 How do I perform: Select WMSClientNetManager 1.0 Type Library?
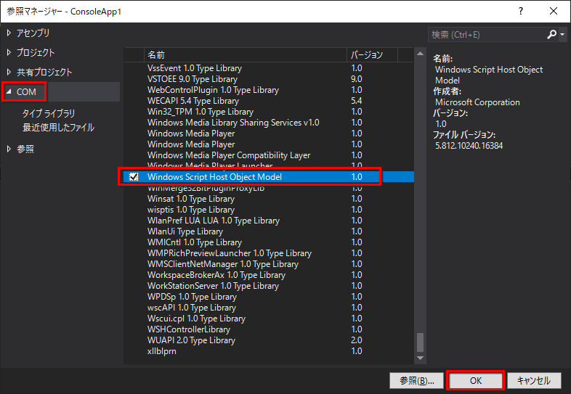(x=268, y=264)
